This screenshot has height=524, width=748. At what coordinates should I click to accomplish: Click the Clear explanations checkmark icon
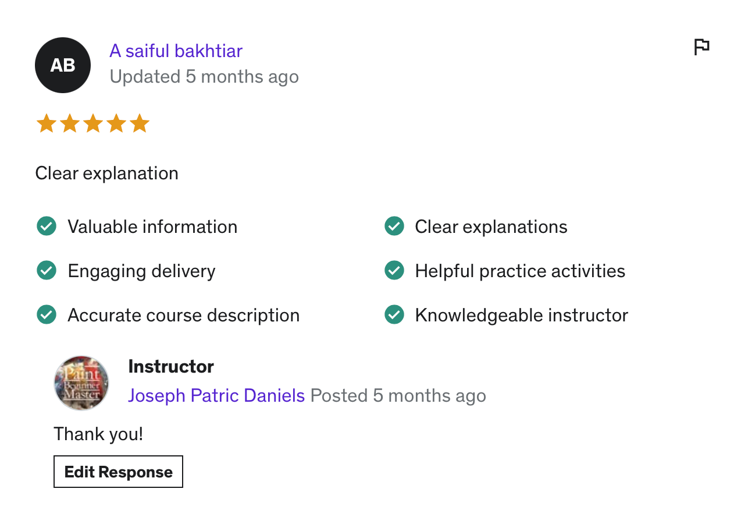[x=394, y=226]
